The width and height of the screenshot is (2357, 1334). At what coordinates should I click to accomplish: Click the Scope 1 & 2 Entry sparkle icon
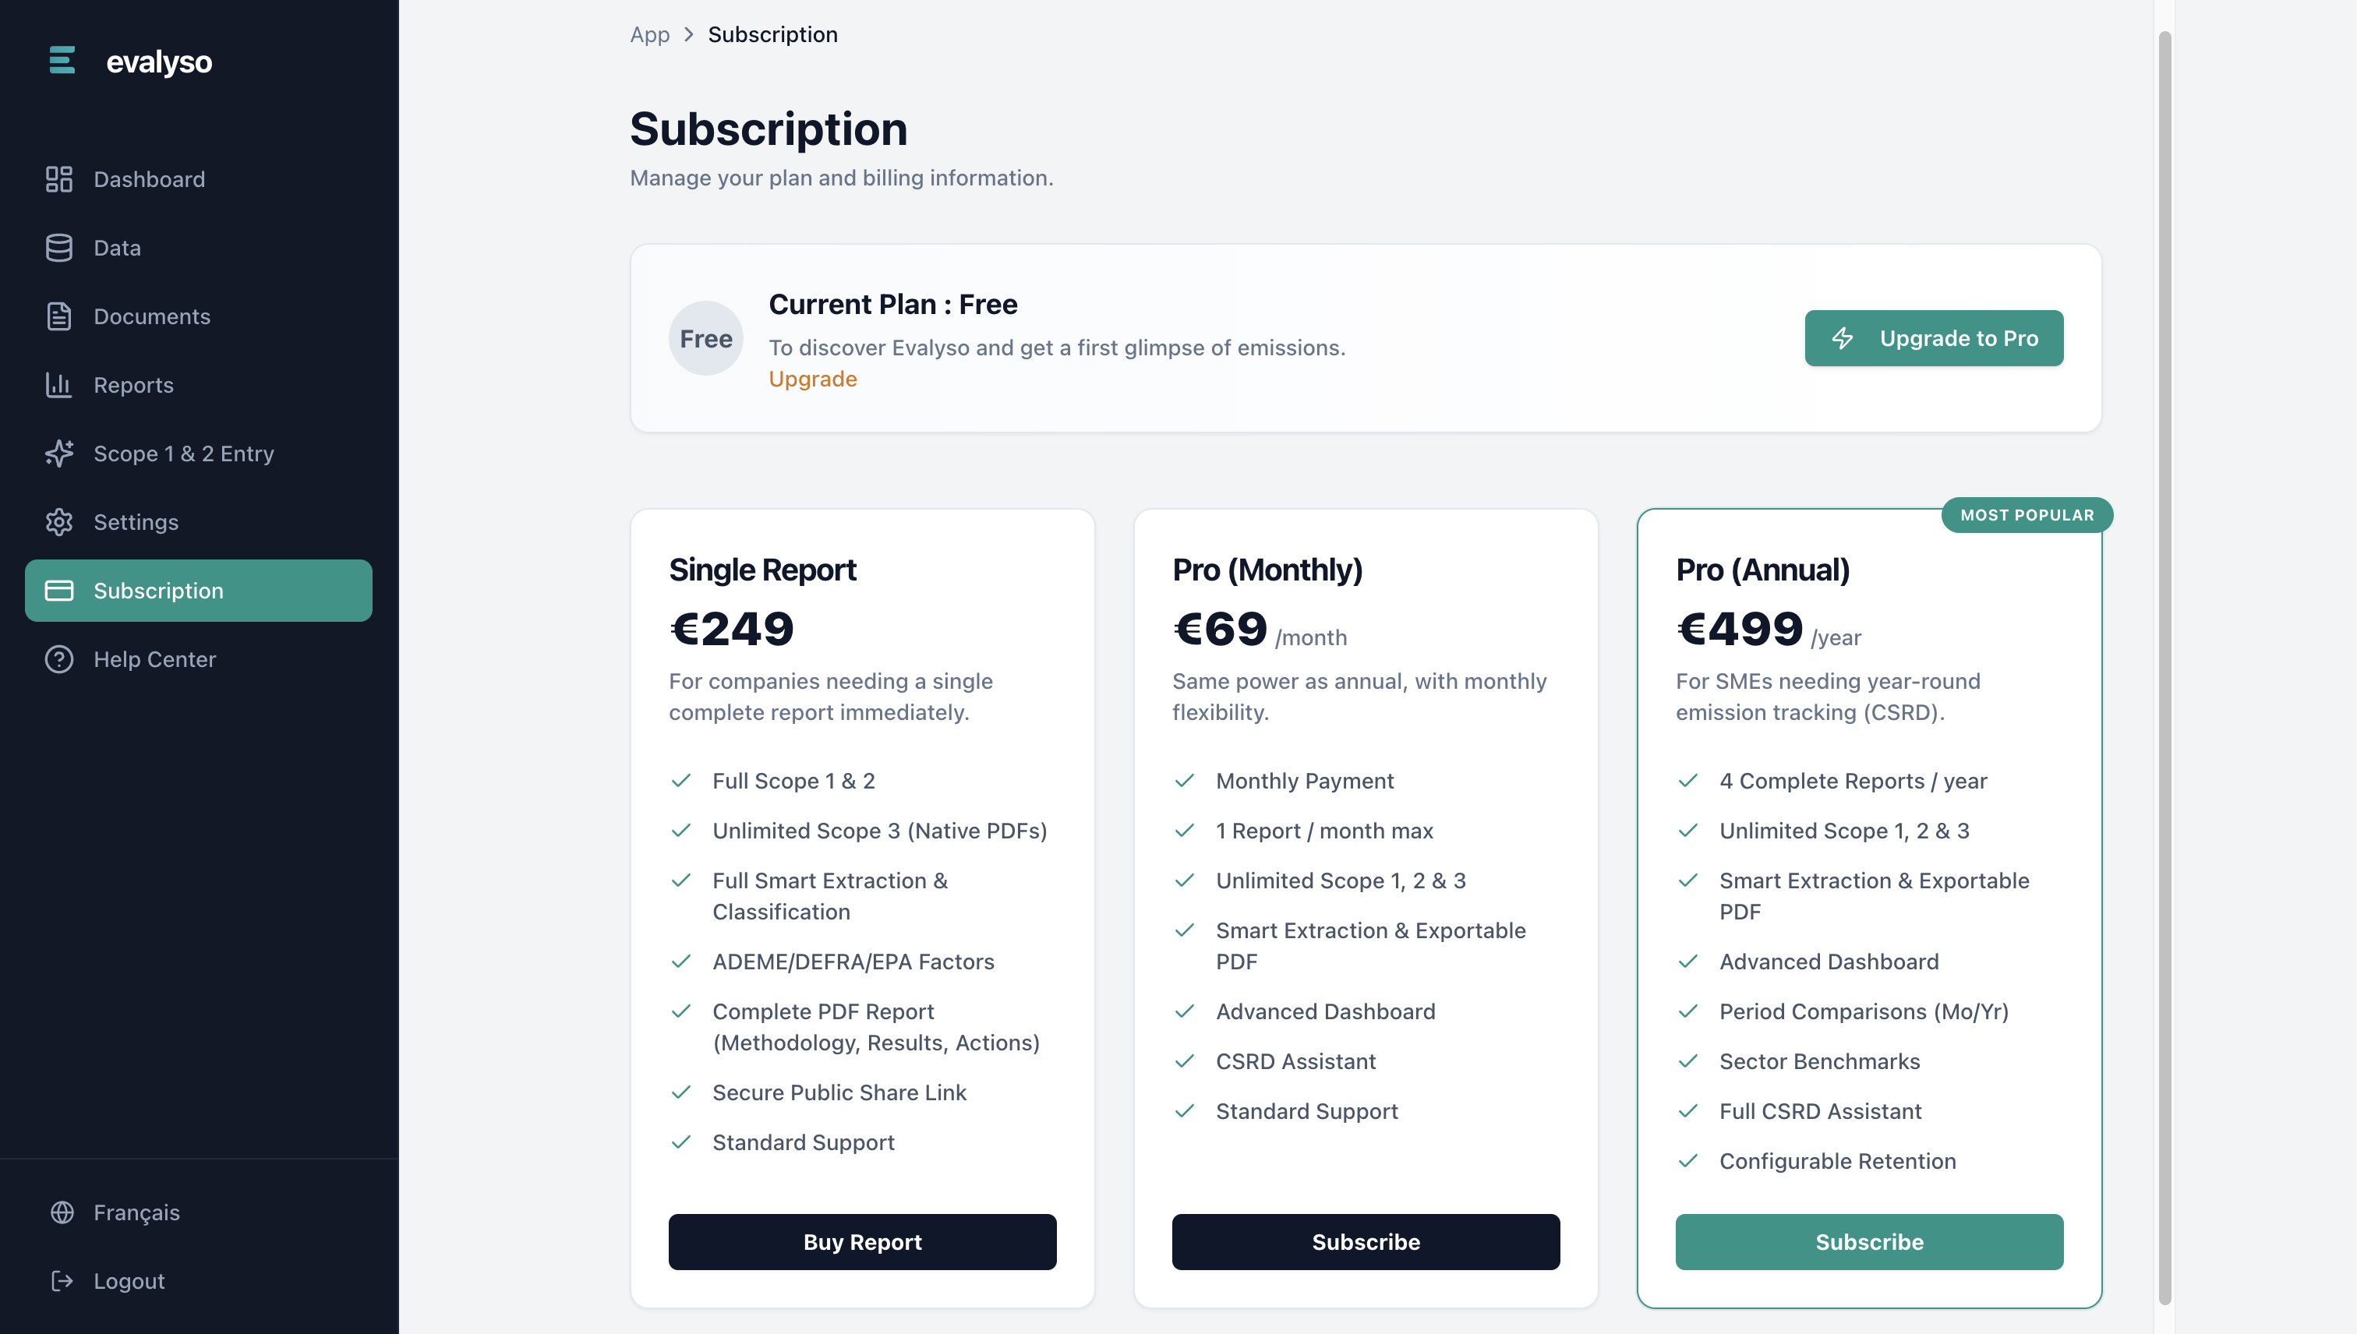click(x=58, y=453)
